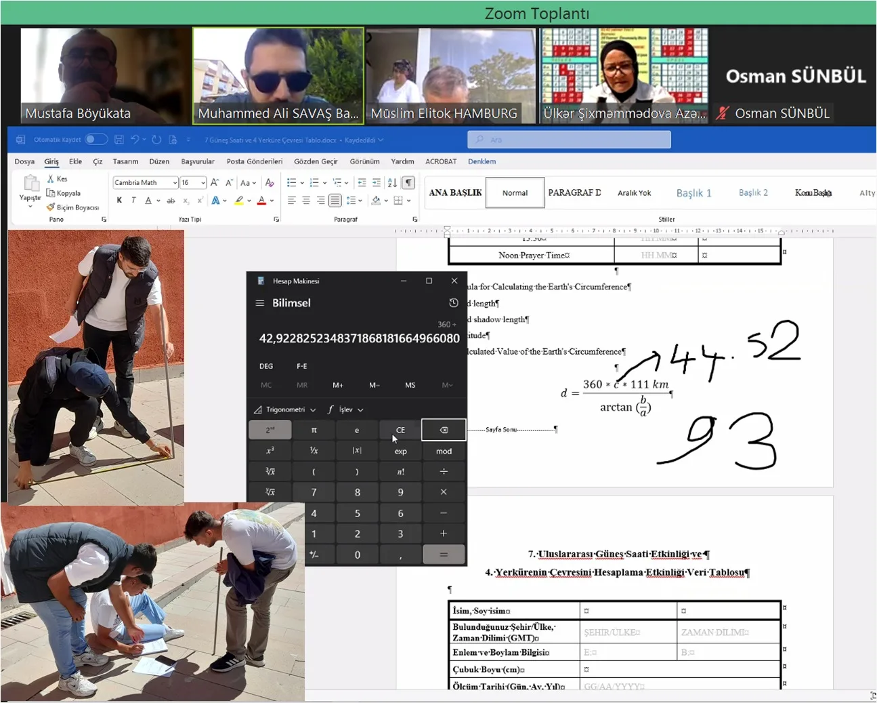The width and height of the screenshot is (877, 703).
Task: Switch to the Gözden Geçir tab
Action: pos(315,161)
